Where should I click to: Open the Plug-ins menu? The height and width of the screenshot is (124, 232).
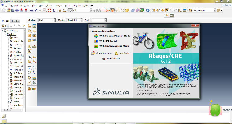coord(77,6)
